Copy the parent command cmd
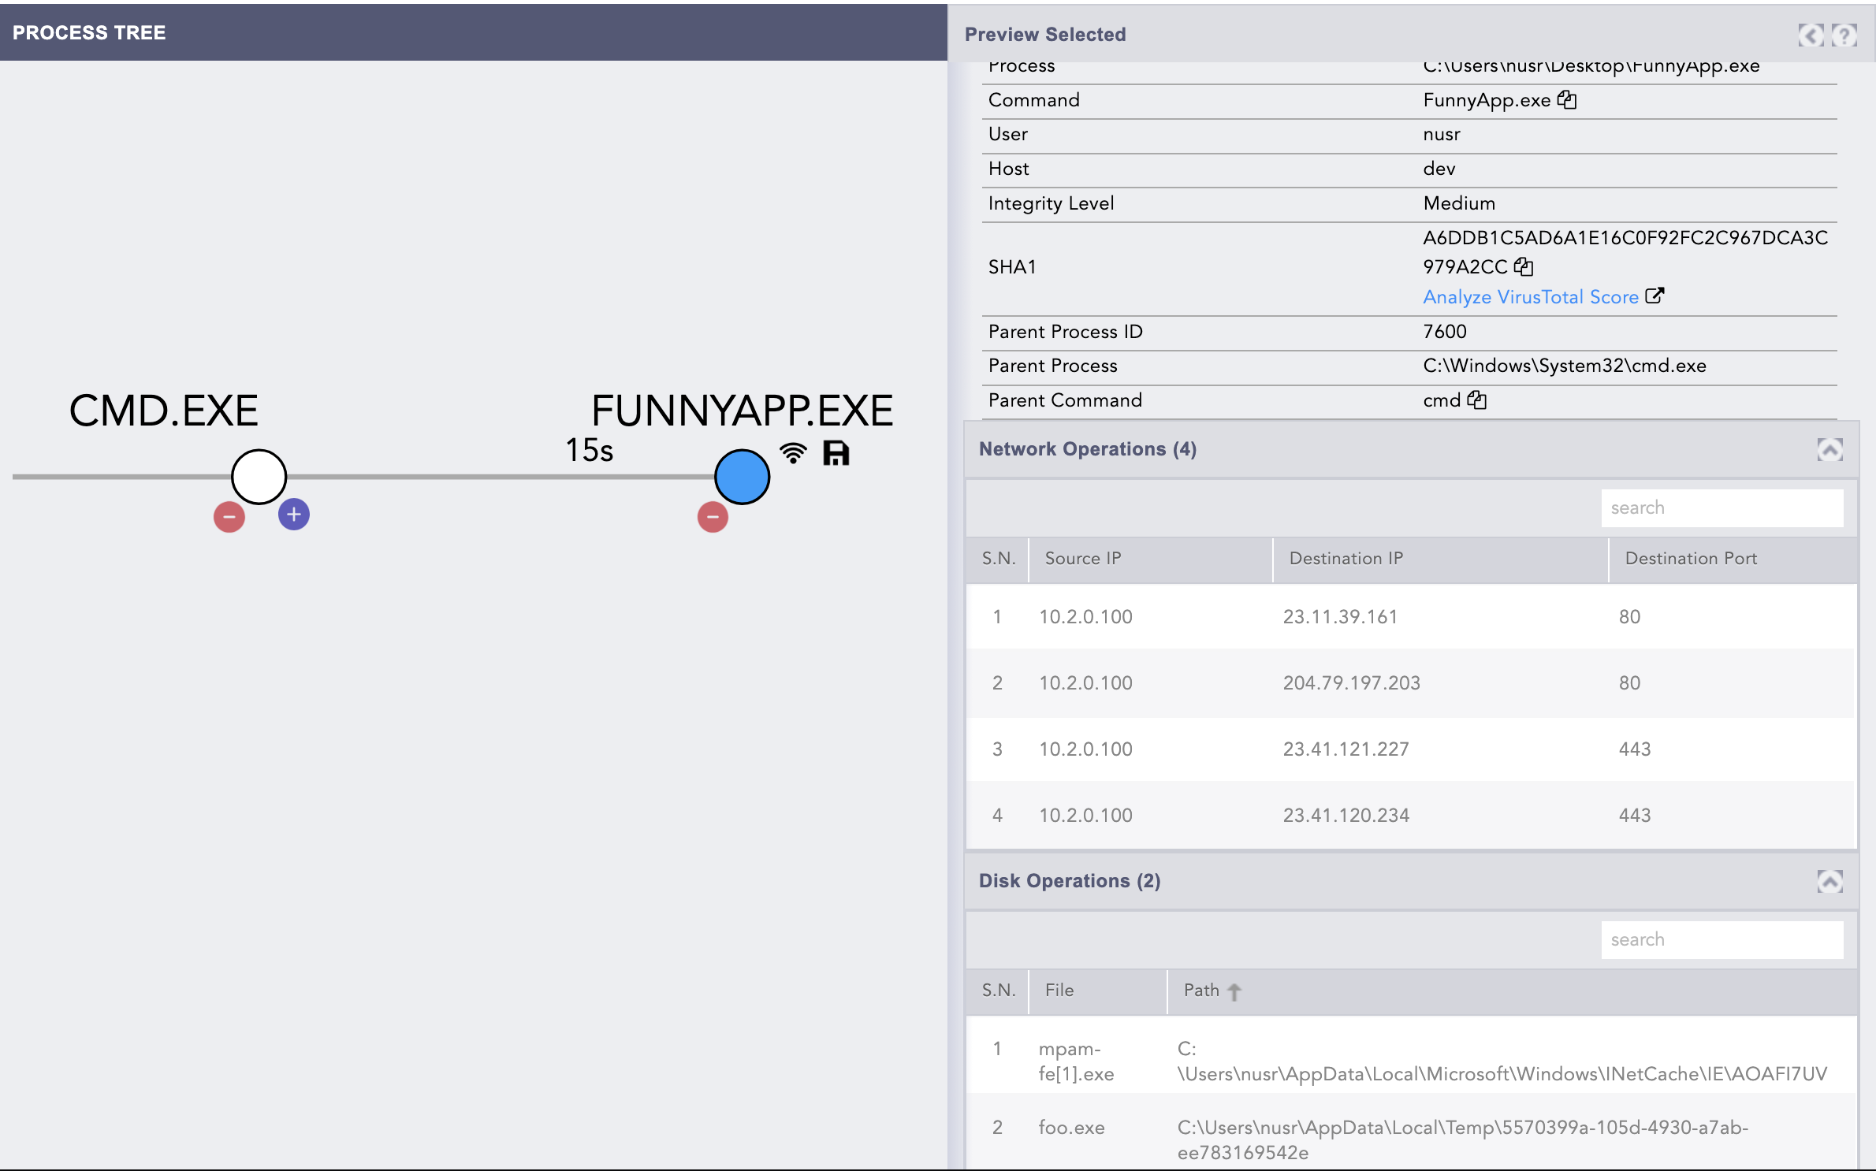This screenshot has width=1876, height=1171. tap(1477, 400)
